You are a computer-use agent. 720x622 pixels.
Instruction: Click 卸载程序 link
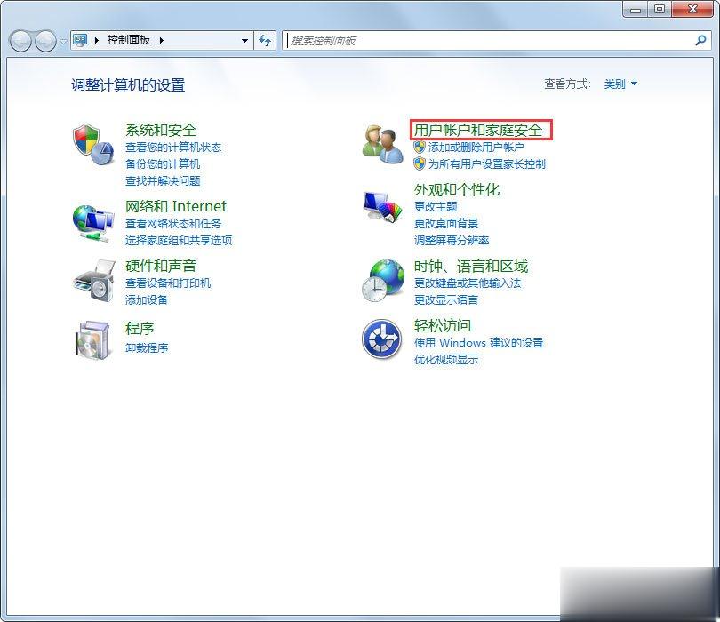[147, 348]
